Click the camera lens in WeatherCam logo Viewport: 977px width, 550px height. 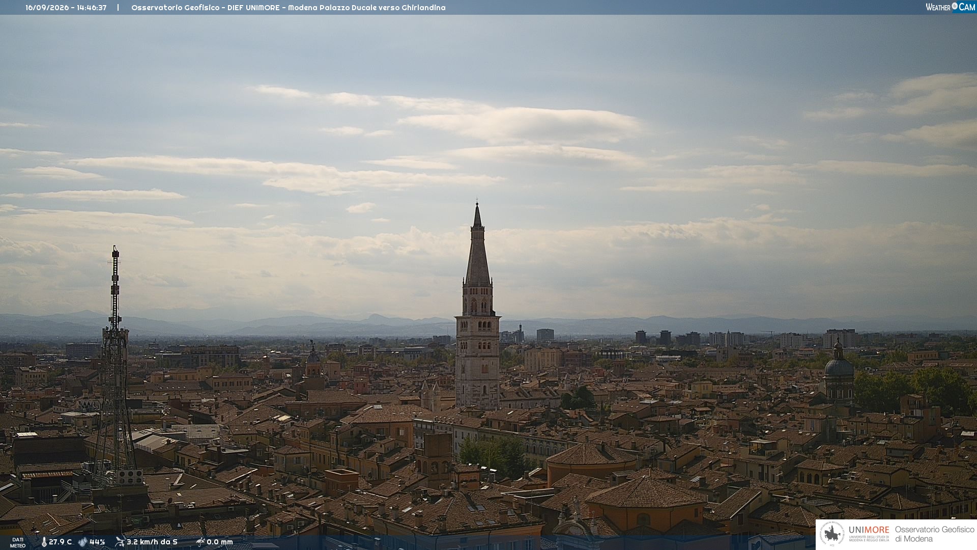(x=955, y=6)
